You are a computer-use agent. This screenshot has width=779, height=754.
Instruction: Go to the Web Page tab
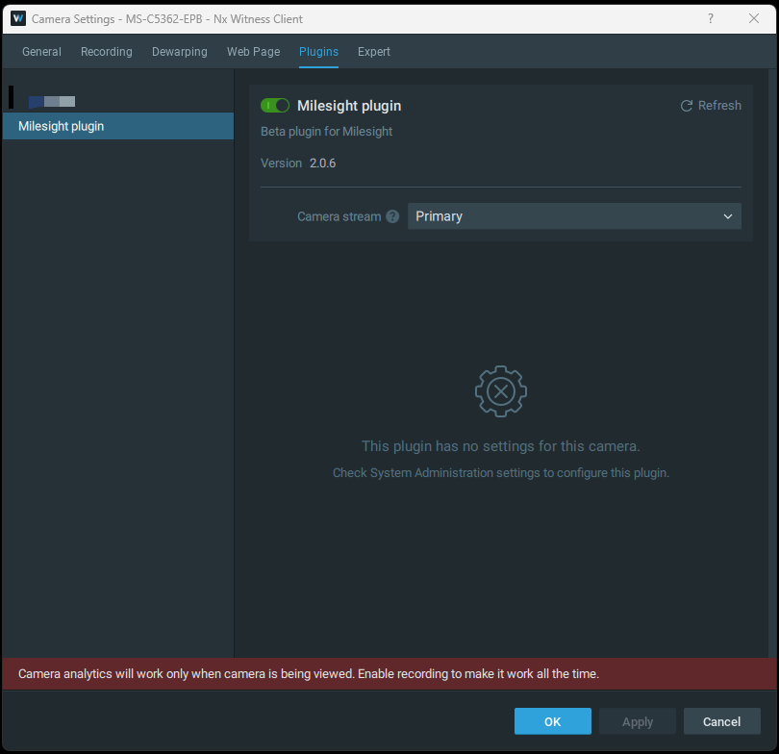pyautogui.click(x=253, y=52)
